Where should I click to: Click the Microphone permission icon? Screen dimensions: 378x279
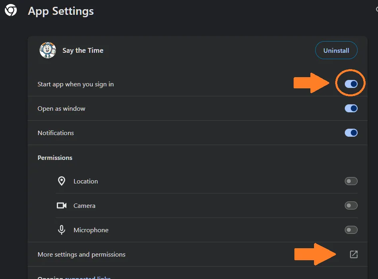pos(62,230)
